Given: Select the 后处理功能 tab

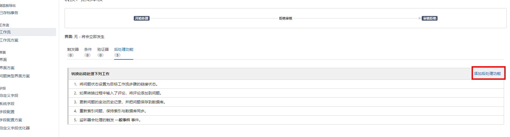Looking at the screenshot, I should coord(123,49).
